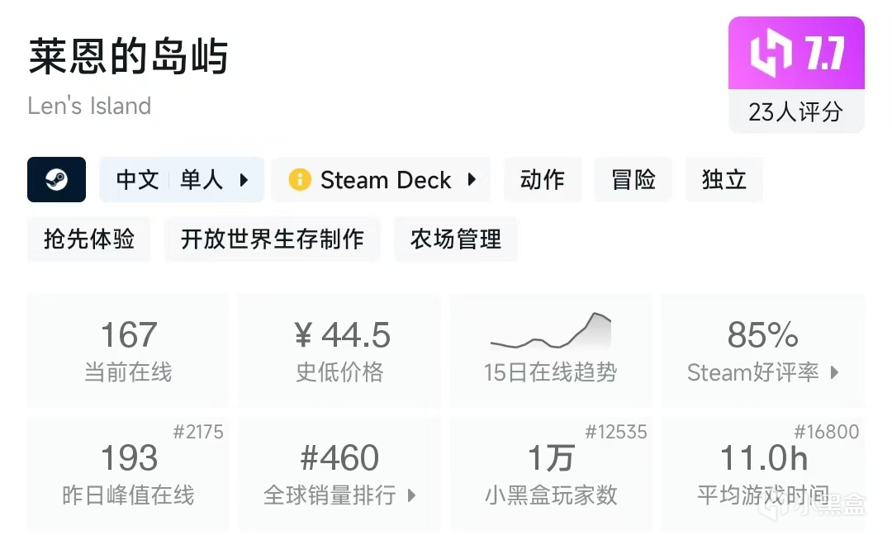Click the Xiaoheihe logo in score badge
This screenshot has width=892, height=535.
[x=771, y=54]
